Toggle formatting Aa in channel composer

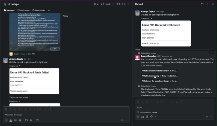coord(11,120)
